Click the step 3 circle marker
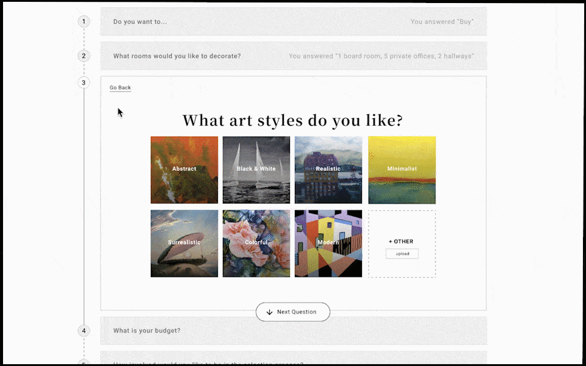 coord(84,82)
